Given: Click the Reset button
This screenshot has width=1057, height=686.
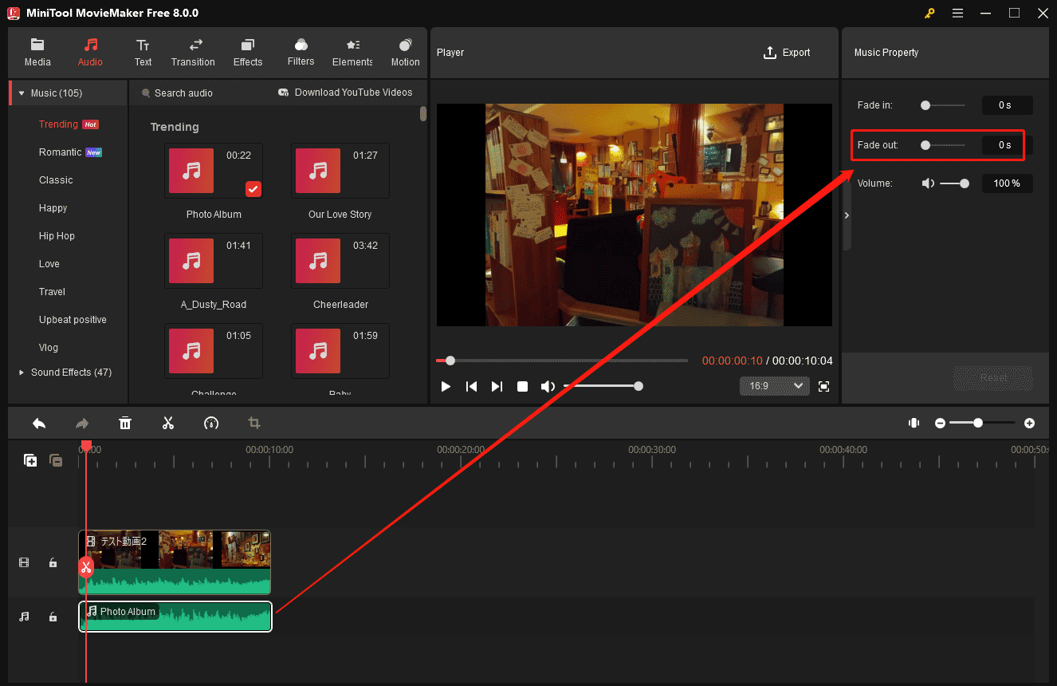Looking at the screenshot, I should coord(993,378).
